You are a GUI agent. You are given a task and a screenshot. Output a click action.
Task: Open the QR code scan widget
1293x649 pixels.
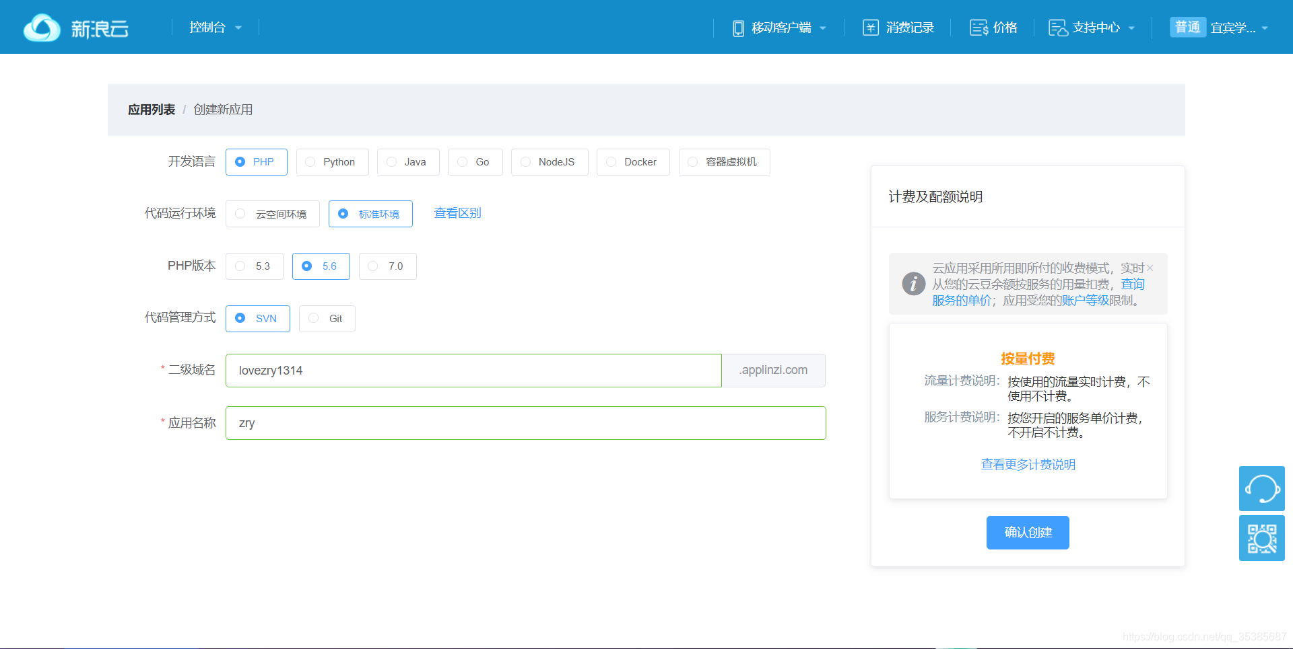(x=1261, y=538)
